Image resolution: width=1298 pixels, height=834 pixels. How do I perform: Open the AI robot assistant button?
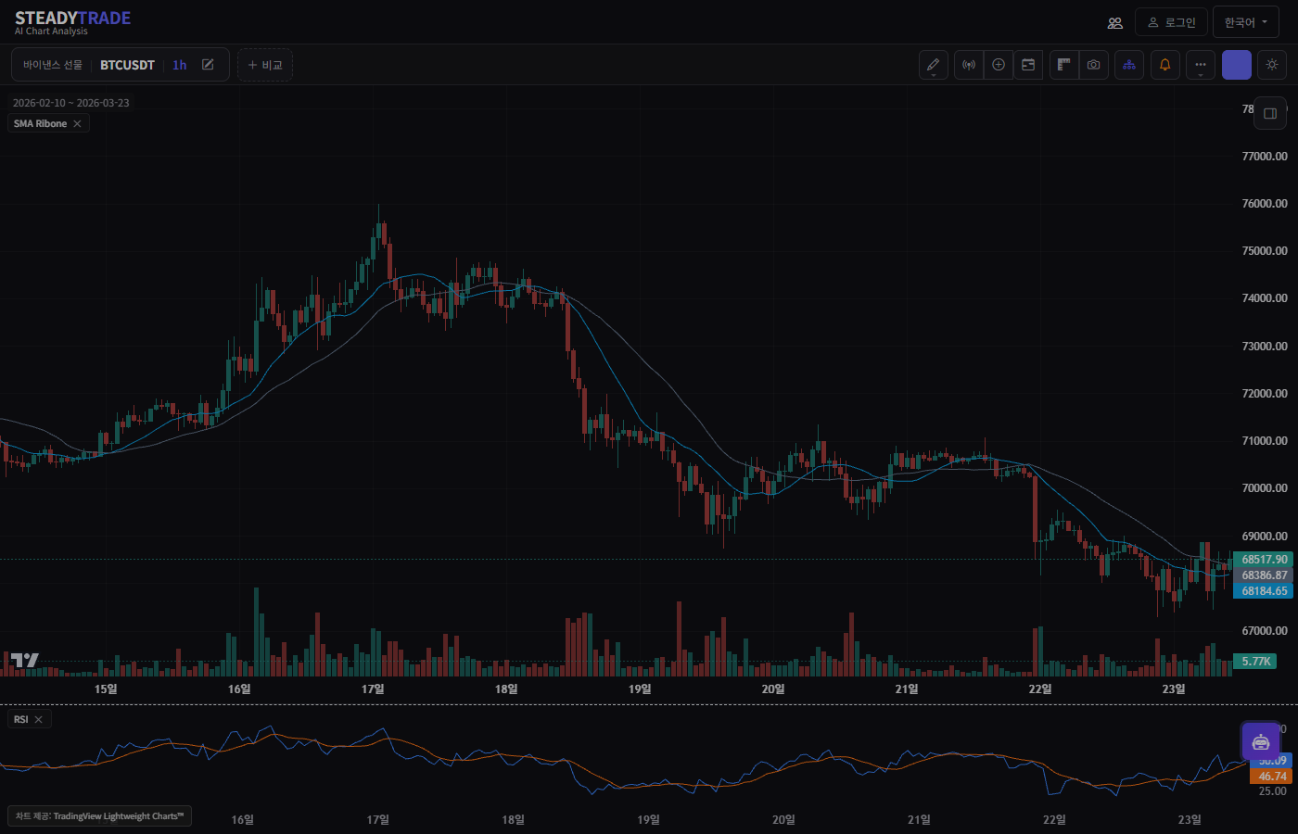(x=1261, y=741)
